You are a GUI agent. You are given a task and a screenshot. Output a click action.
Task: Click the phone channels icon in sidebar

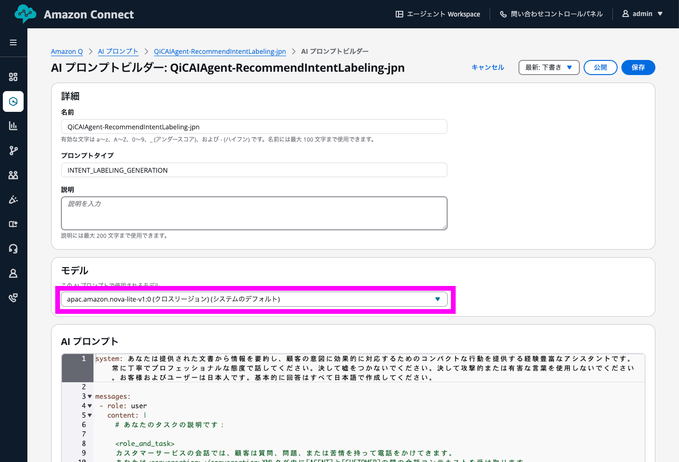(x=13, y=298)
